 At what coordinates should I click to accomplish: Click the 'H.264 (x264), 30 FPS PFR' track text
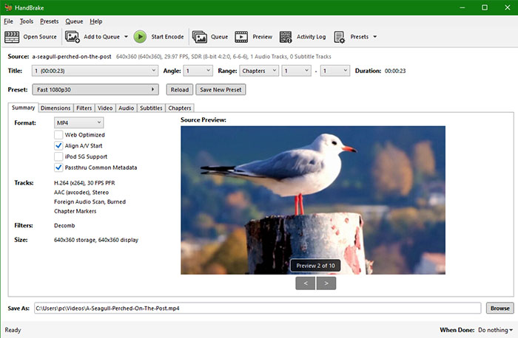point(84,183)
